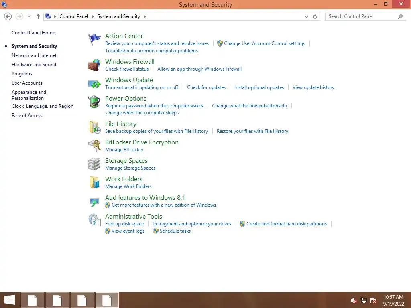This screenshot has height=308, width=411.
Task: Open the Windows Firewall brick wall icon
Action: pyautogui.click(x=94, y=65)
